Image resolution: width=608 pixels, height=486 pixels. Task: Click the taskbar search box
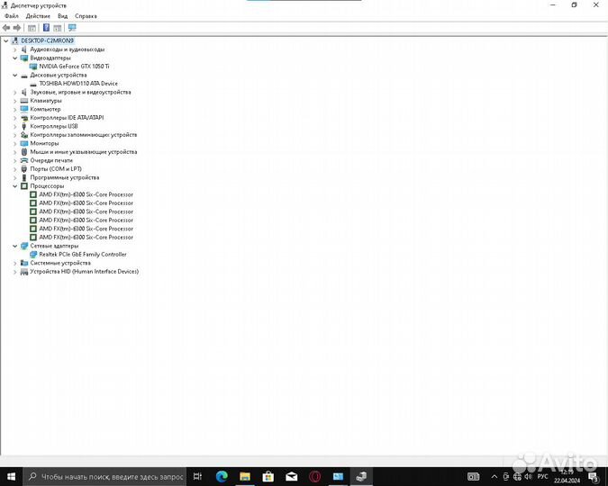point(104,476)
